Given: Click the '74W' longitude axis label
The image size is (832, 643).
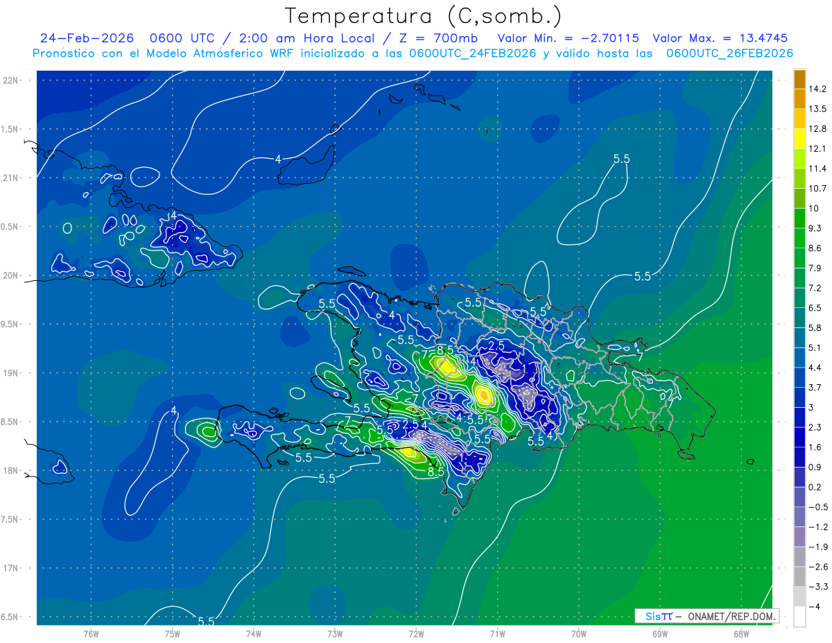Looking at the screenshot, I should [x=254, y=634].
